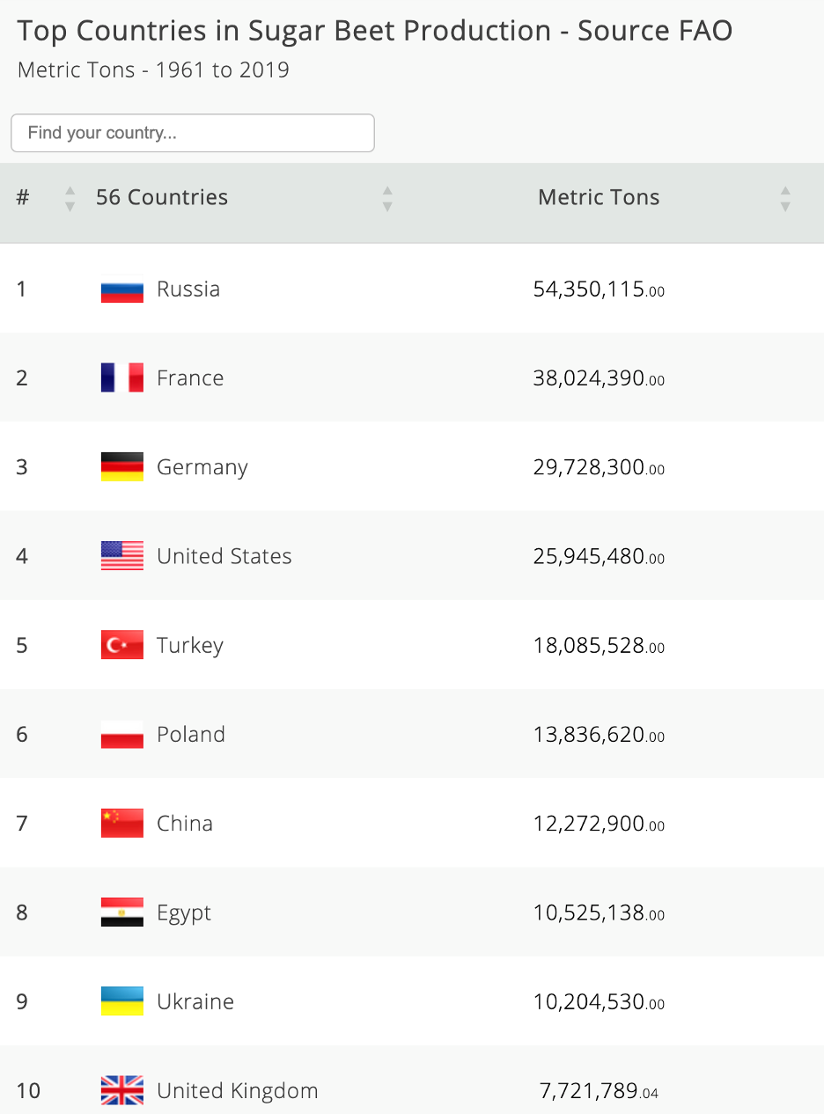Select the Egypt row in table
Viewport: 824px width, 1114px height.
(x=412, y=912)
